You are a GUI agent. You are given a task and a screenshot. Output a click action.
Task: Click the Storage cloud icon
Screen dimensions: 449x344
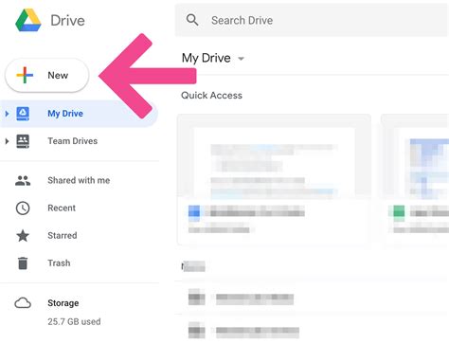(x=23, y=303)
